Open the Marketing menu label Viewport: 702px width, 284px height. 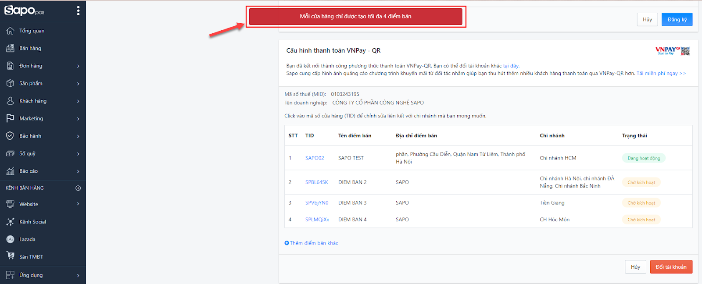coord(31,118)
